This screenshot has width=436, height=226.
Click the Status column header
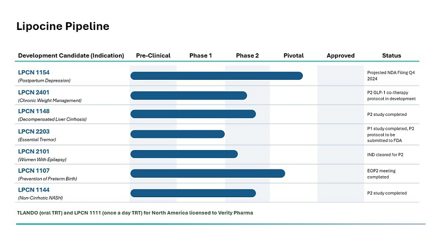(392, 55)
